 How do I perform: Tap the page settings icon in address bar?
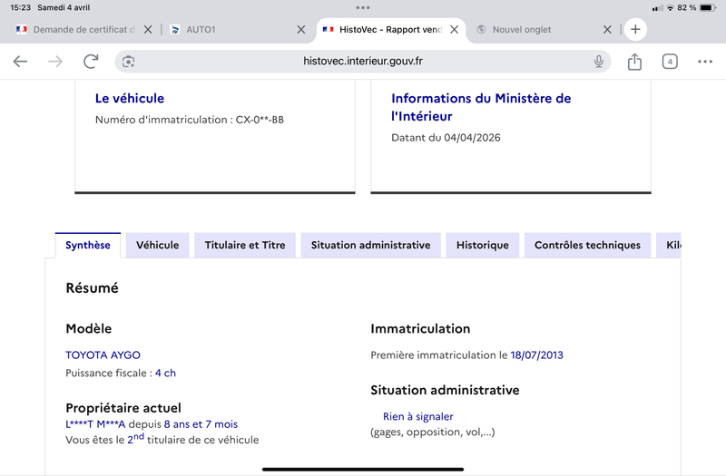(x=129, y=62)
